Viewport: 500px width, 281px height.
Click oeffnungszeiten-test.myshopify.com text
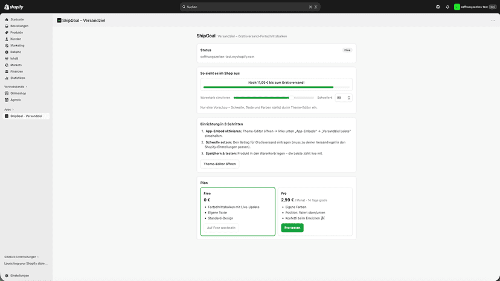pyautogui.click(x=227, y=57)
